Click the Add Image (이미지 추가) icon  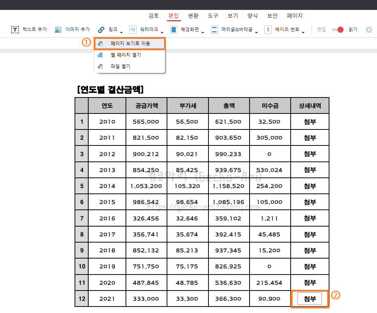point(58,30)
